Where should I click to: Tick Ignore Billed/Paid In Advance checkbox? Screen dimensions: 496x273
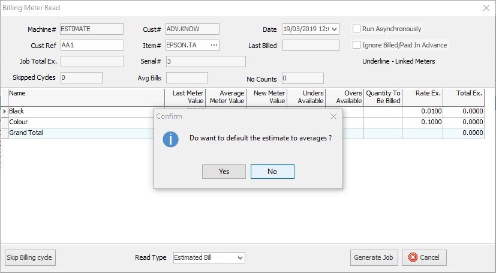tap(356, 45)
